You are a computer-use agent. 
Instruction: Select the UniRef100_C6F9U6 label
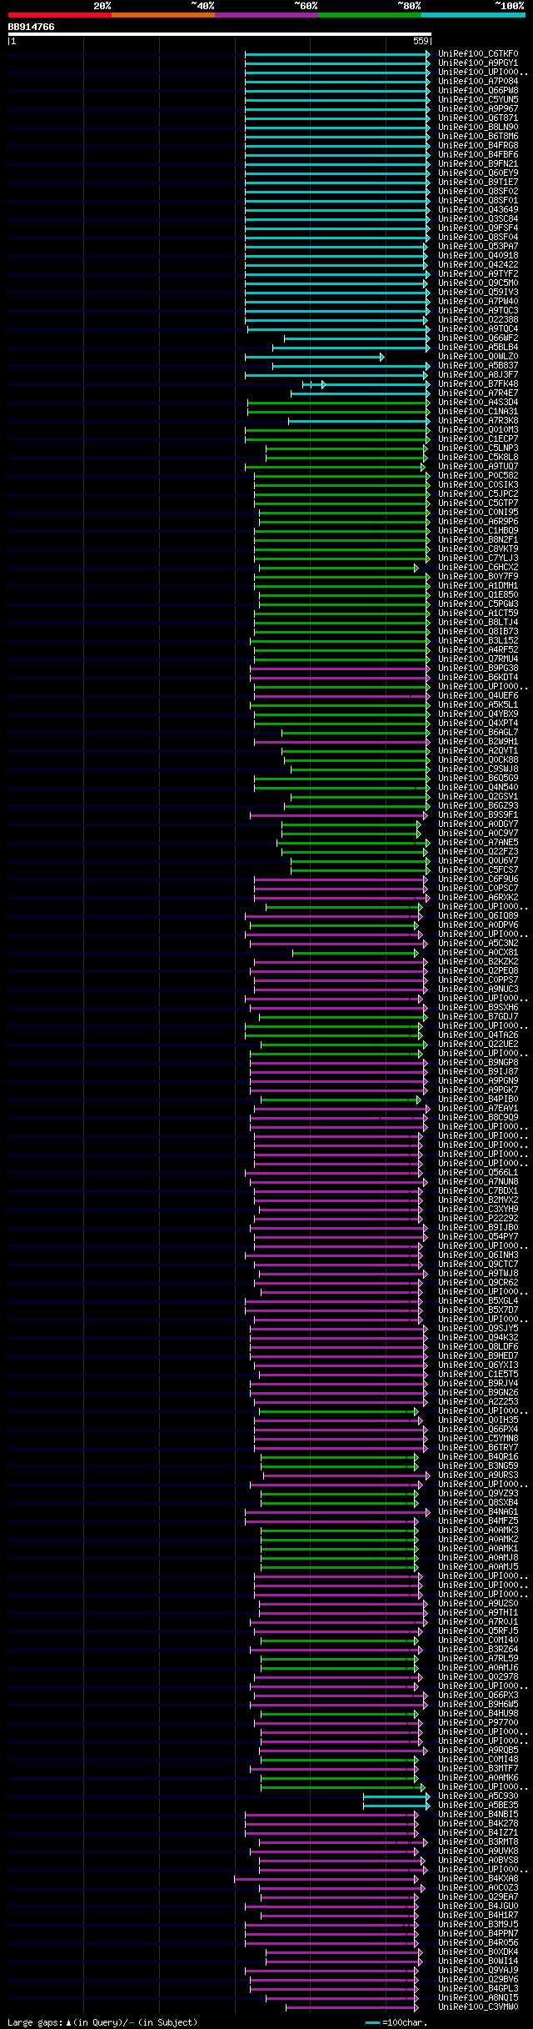(x=478, y=879)
